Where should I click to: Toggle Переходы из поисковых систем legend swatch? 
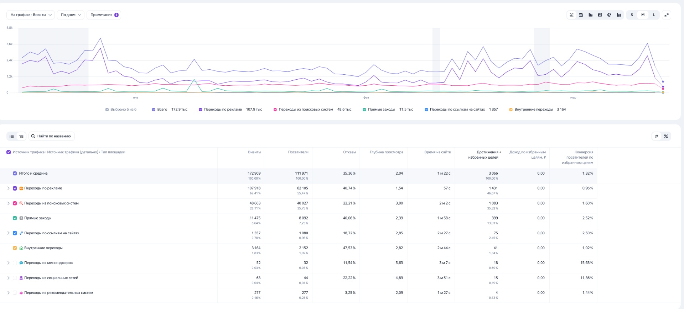(x=275, y=110)
